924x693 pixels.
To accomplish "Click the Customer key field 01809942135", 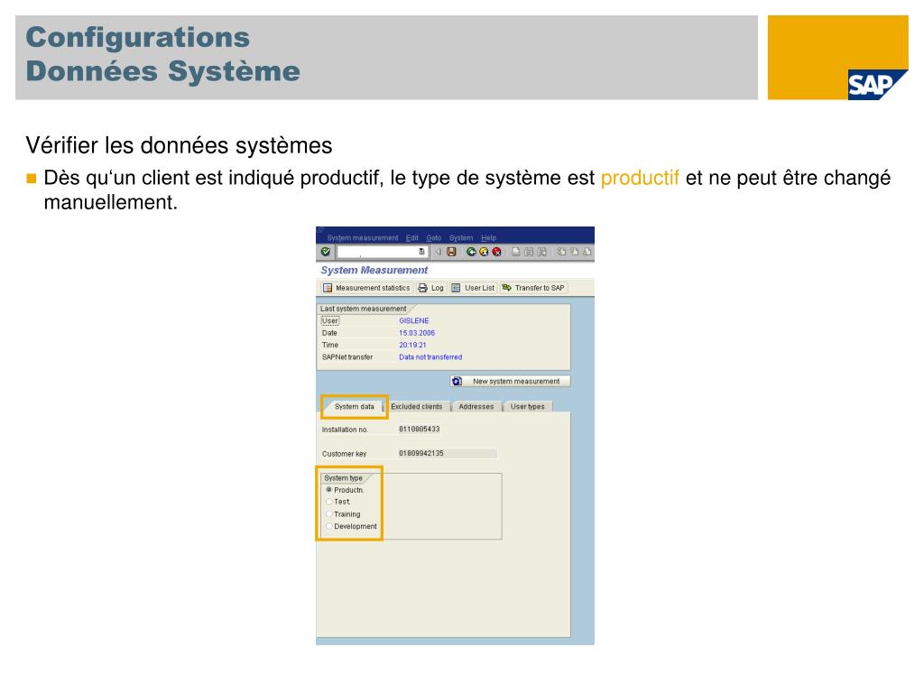I will point(448,453).
